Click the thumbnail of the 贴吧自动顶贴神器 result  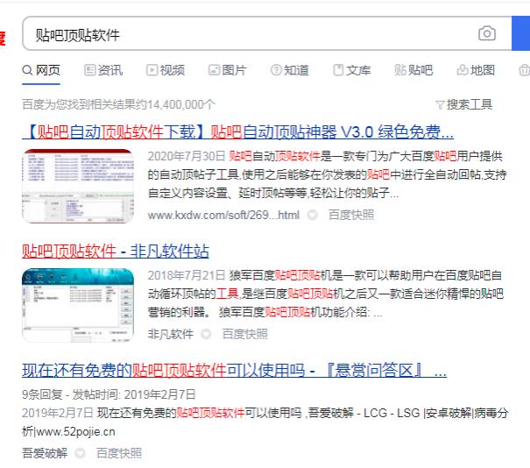[78, 186]
